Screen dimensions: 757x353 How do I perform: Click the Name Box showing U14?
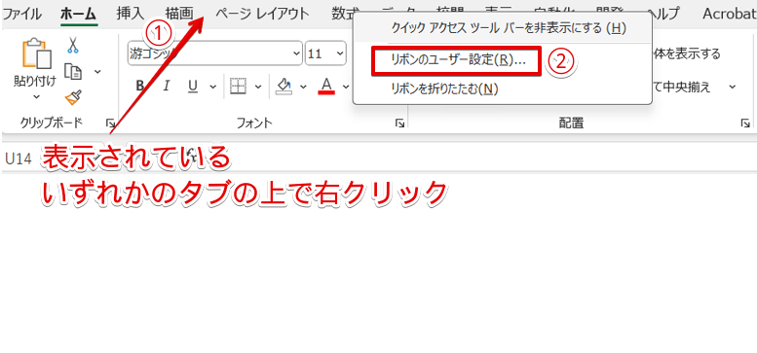point(19,159)
